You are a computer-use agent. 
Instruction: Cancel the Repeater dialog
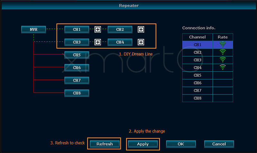coord(219,144)
